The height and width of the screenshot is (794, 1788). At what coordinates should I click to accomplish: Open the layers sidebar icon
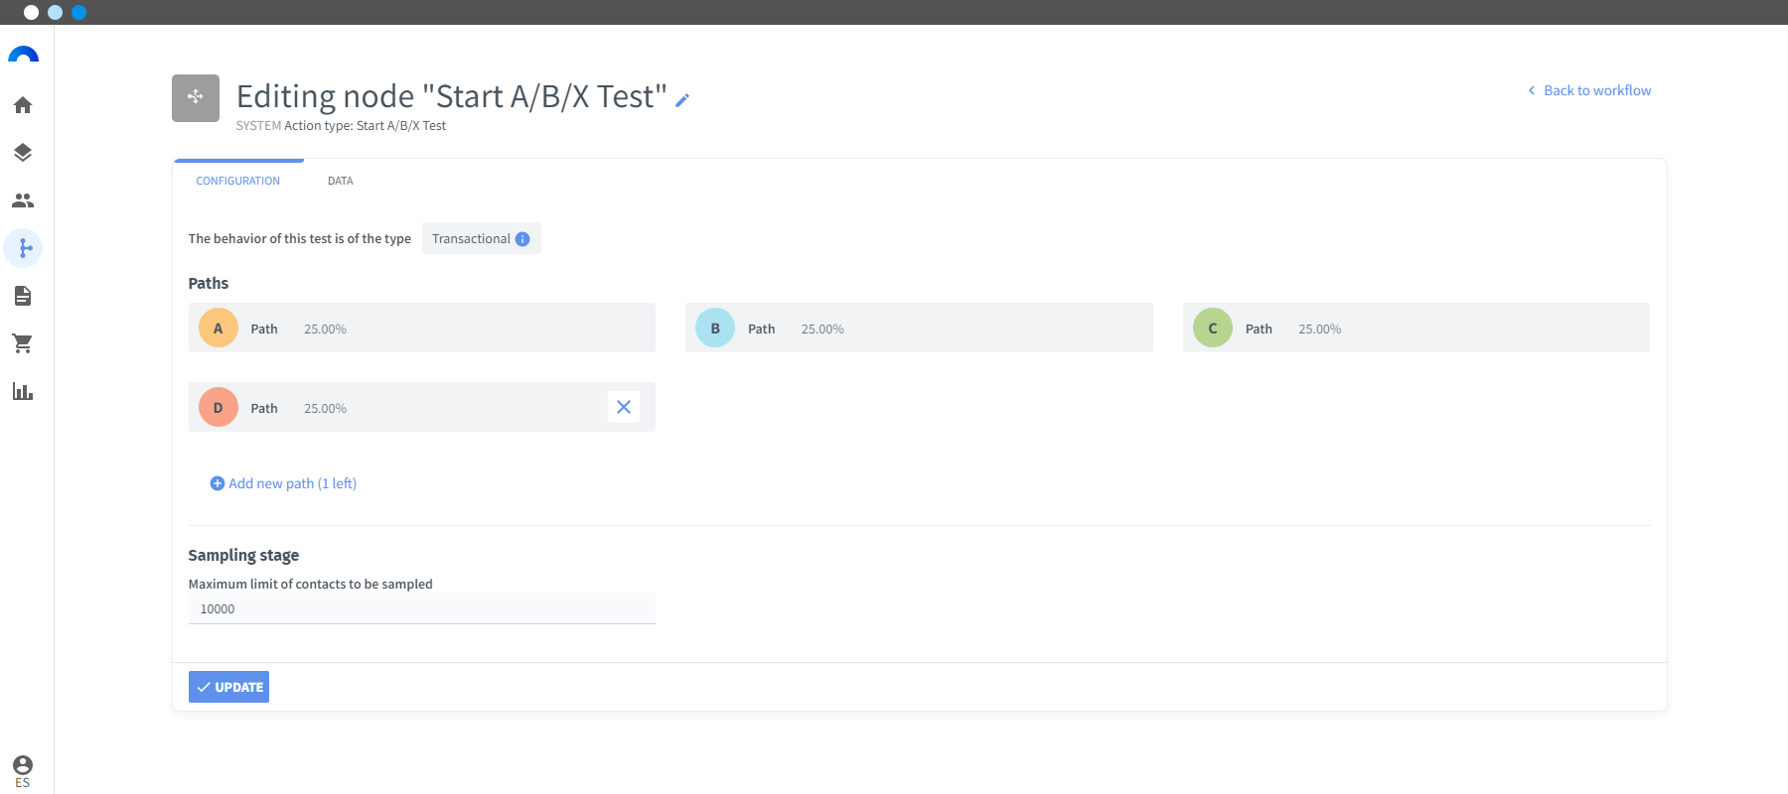coord(23,153)
